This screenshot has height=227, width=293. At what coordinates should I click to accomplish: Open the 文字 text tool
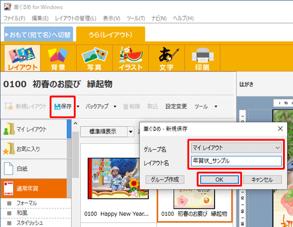point(166,58)
